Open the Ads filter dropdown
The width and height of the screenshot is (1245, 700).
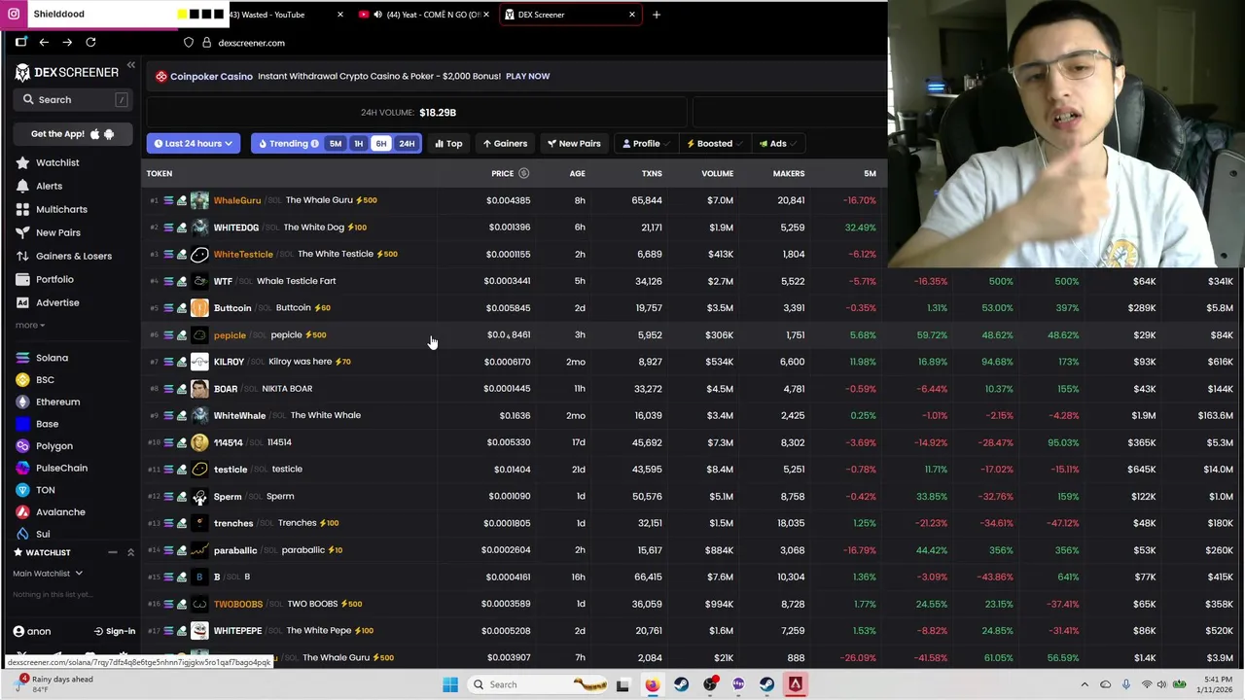777,144
